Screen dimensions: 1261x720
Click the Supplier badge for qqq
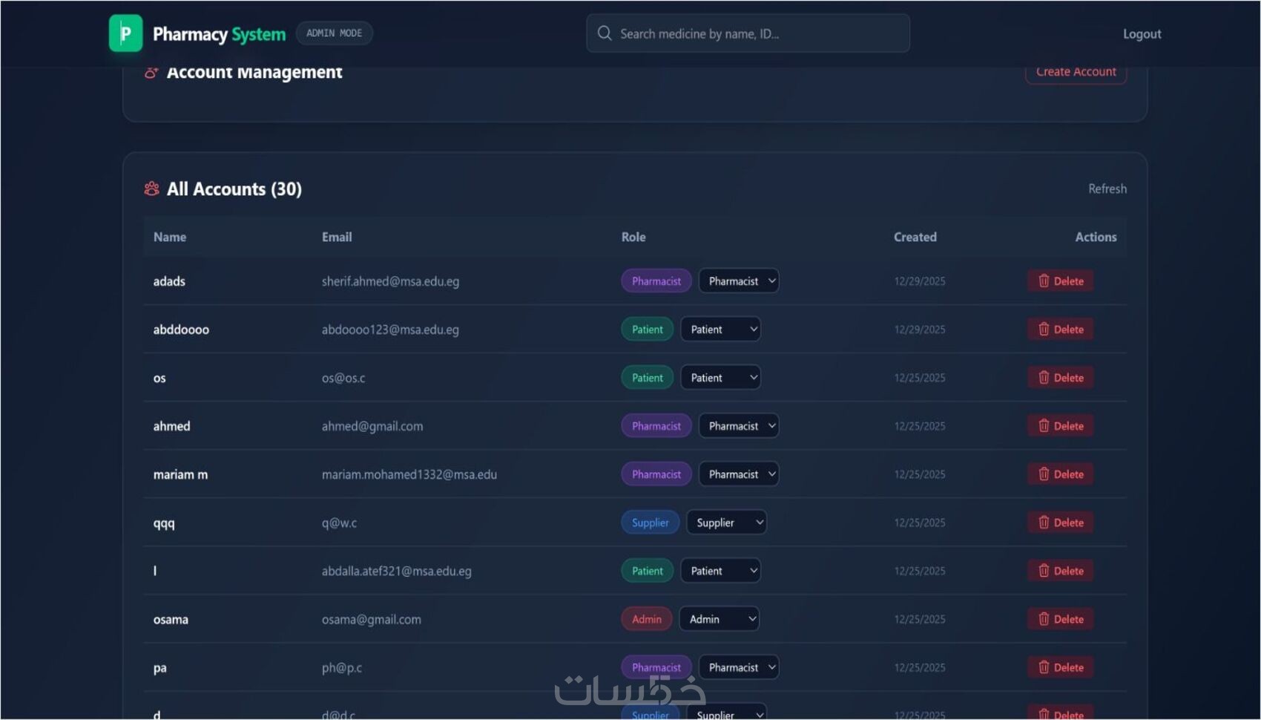pyautogui.click(x=651, y=522)
